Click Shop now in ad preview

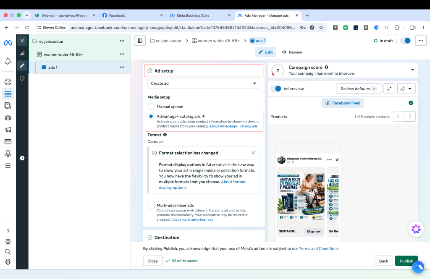[x=313, y=232]
